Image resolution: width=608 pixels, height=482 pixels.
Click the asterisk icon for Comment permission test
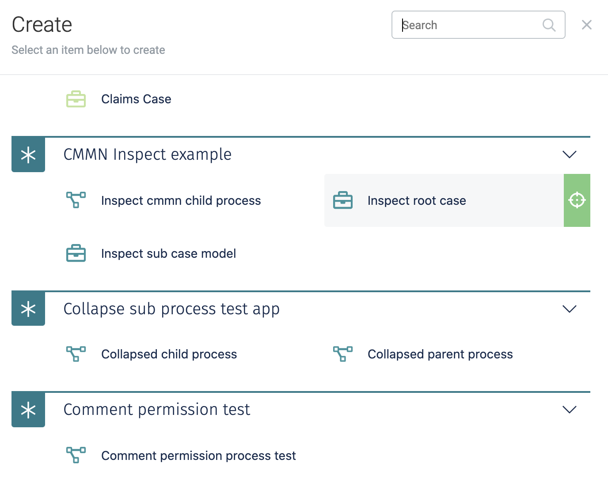point(28,410)
